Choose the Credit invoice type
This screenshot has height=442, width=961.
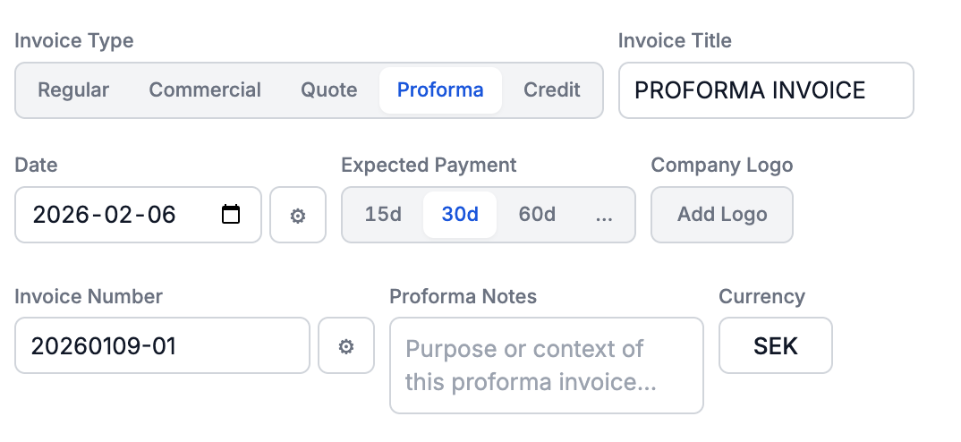(551, 90)
